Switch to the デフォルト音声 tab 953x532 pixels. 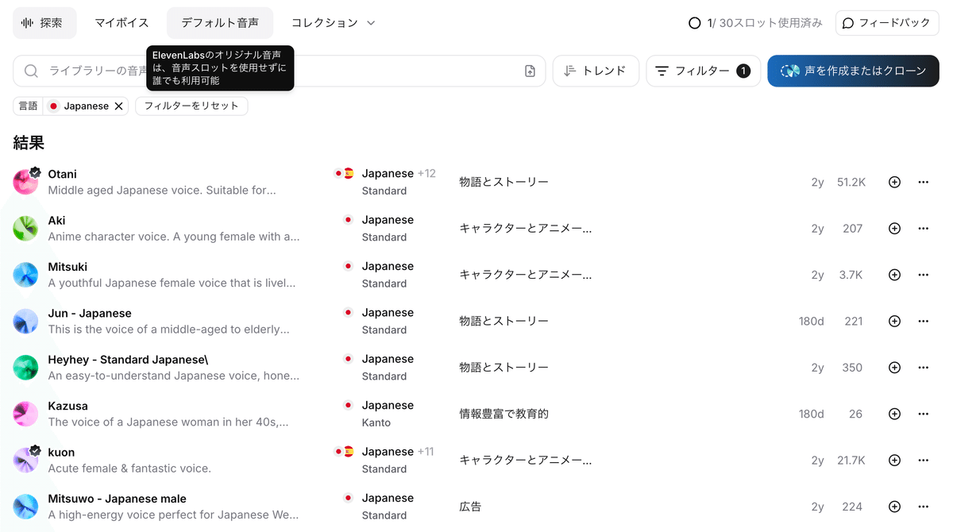tap(219, 23)
